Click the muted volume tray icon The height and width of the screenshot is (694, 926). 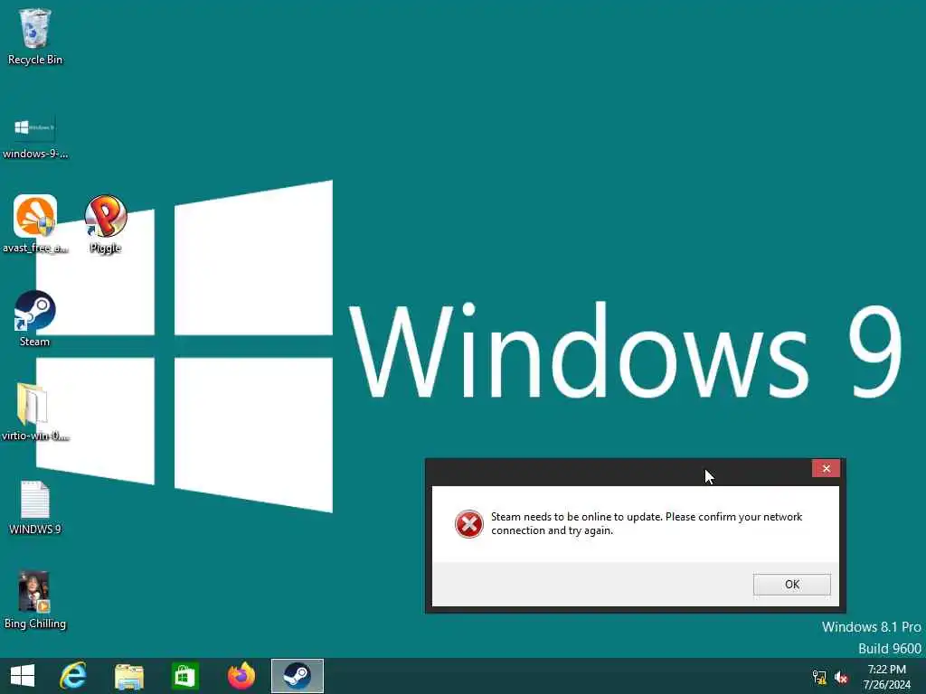point(841,677)
